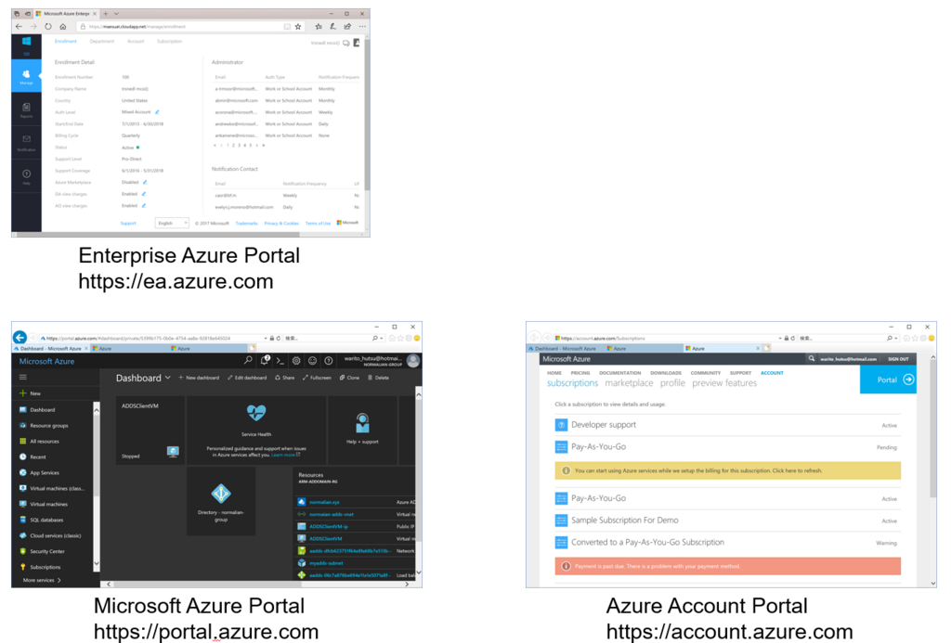Switch to marketplace tab in Account Portal
The height and width of the screenshot is (643, 951).
click(x=629, y=383)
